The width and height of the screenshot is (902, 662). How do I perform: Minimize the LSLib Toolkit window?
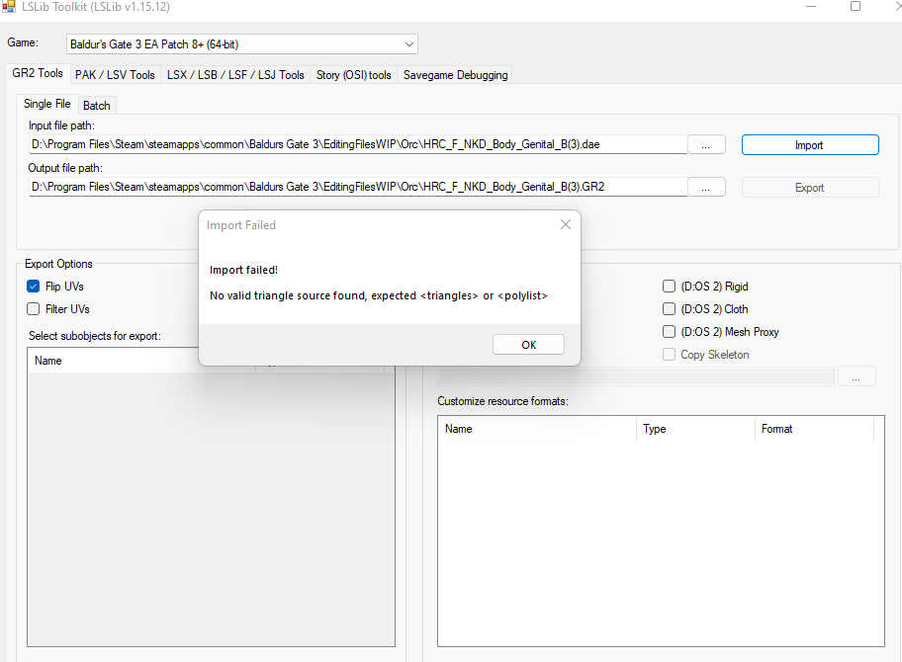811,6
